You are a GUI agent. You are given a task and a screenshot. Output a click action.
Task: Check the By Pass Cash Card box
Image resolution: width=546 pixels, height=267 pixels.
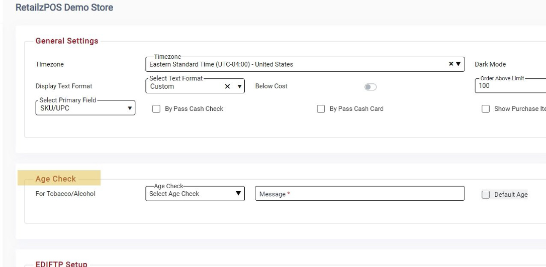pos(320,109)
